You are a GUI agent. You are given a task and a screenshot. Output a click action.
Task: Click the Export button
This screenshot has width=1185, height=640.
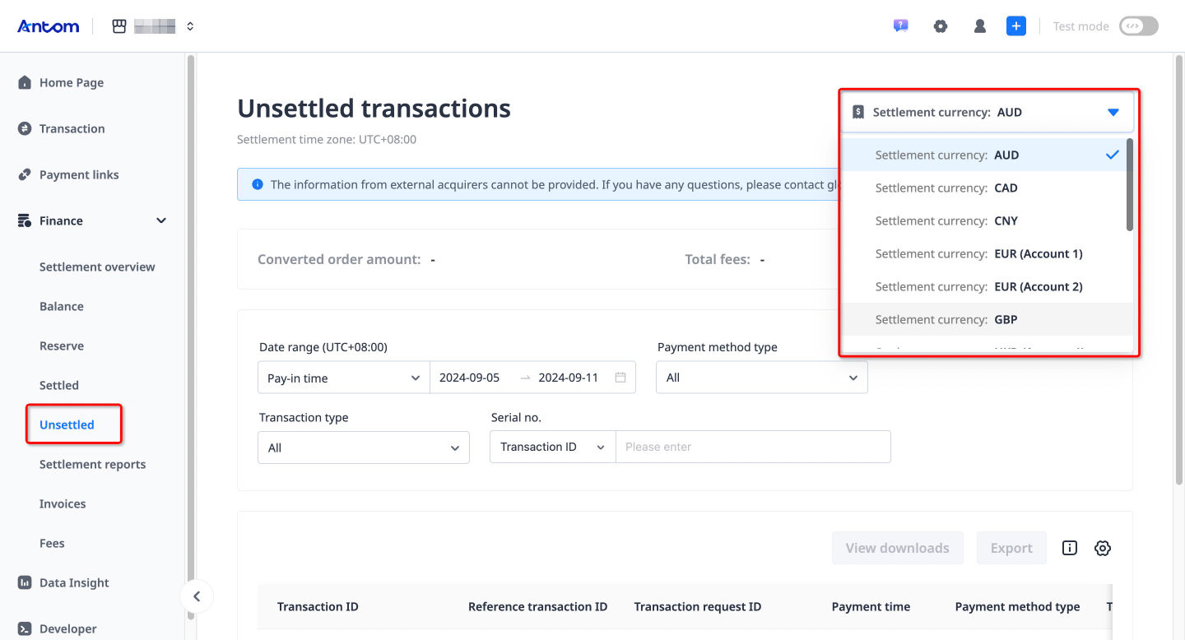(x=1011, y=547)
